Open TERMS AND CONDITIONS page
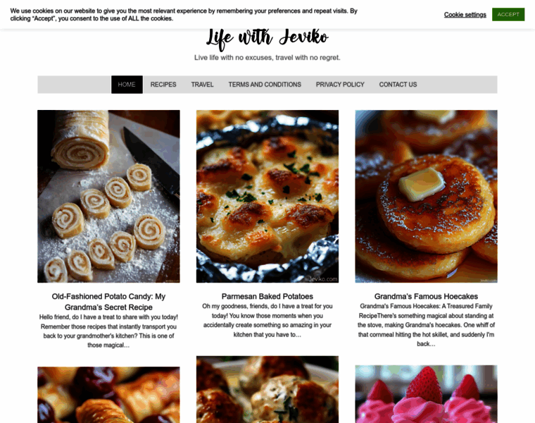This screenshot has height=423, width=535. tap(265, 85)
